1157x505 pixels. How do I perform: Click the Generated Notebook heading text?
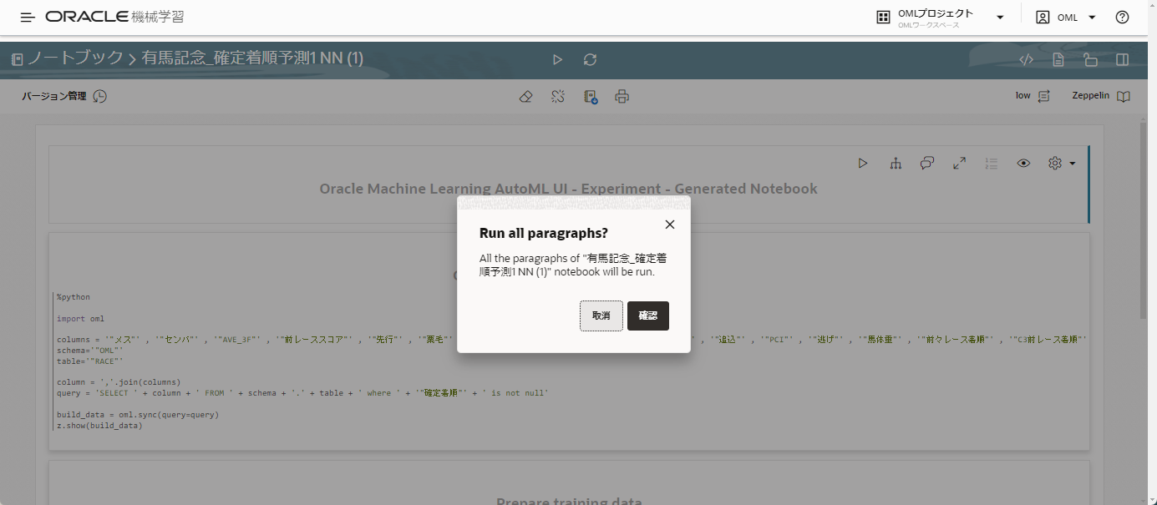(568, 189)
